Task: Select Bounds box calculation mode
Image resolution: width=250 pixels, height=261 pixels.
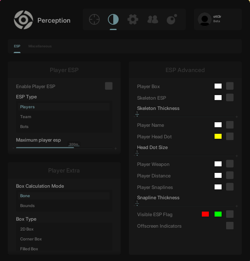Action: click(x=64, y=205)
